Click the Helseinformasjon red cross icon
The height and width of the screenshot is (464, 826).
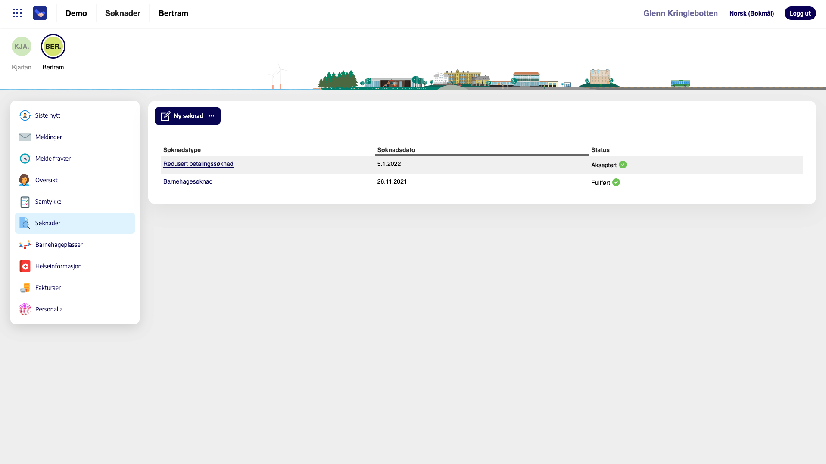coord(25,266)
